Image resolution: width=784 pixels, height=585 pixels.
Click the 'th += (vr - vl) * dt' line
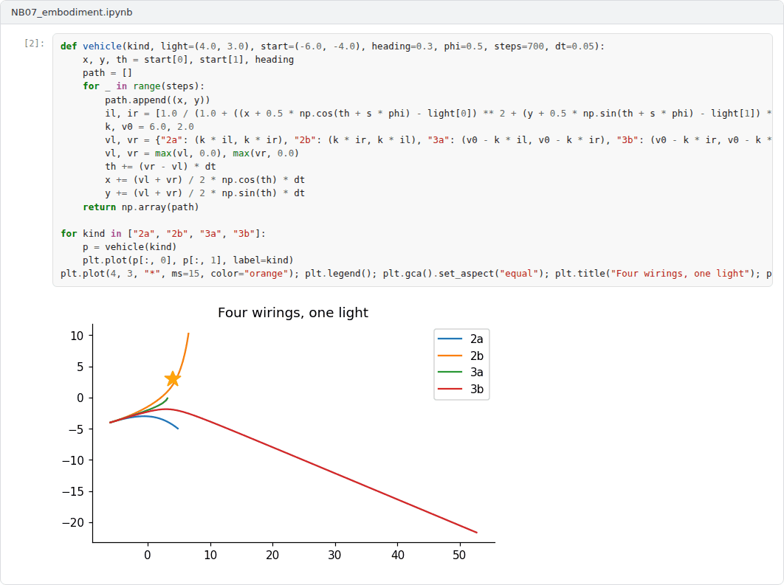(160, 167)
